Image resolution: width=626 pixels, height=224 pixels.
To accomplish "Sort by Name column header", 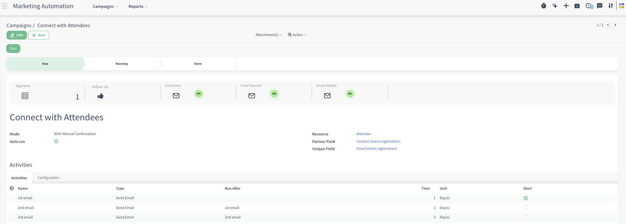I will 23,188.
